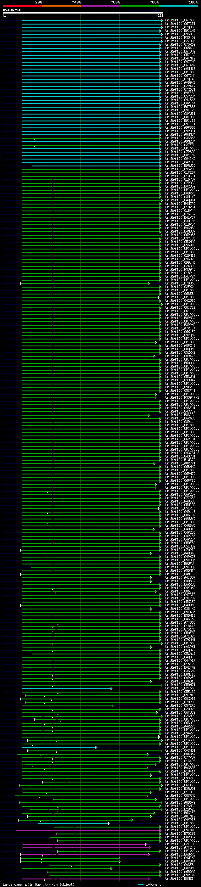Select hit label UniRef100_O44017

tap(180, 660)
